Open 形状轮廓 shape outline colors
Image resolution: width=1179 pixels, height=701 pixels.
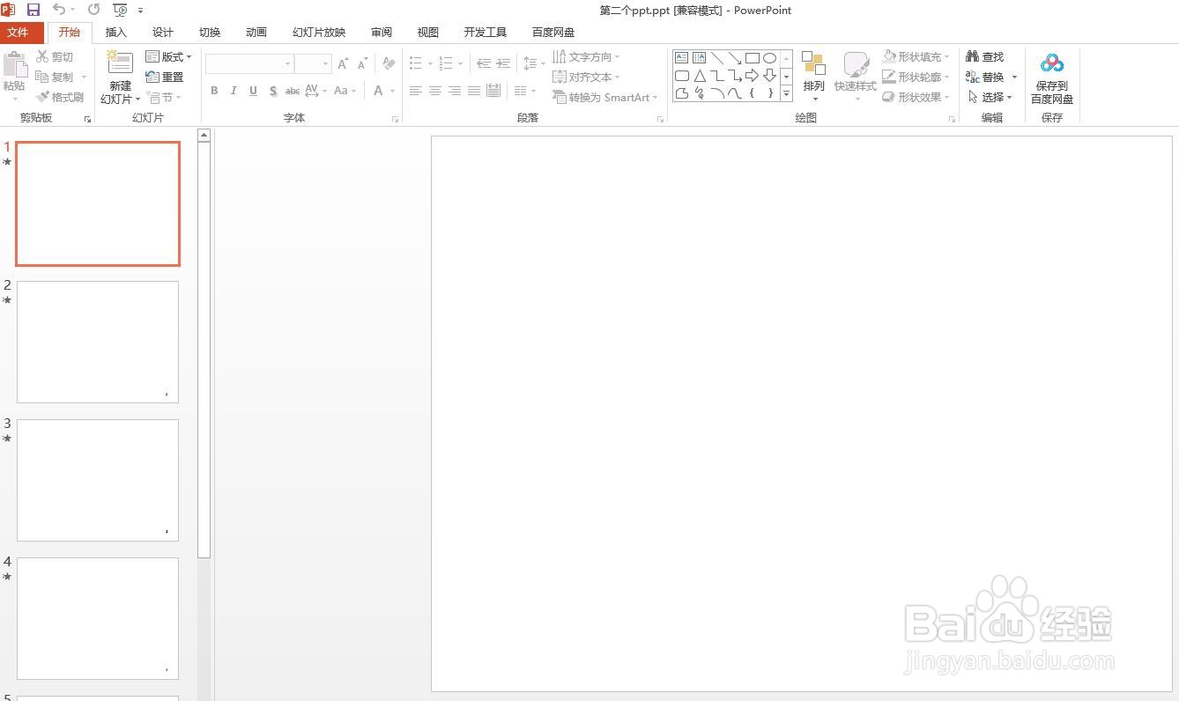916,77
